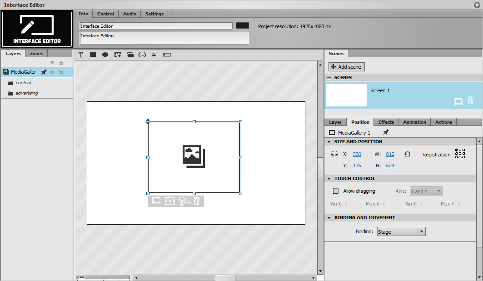Select the Rectangle shape tool

tap(93, 55)
